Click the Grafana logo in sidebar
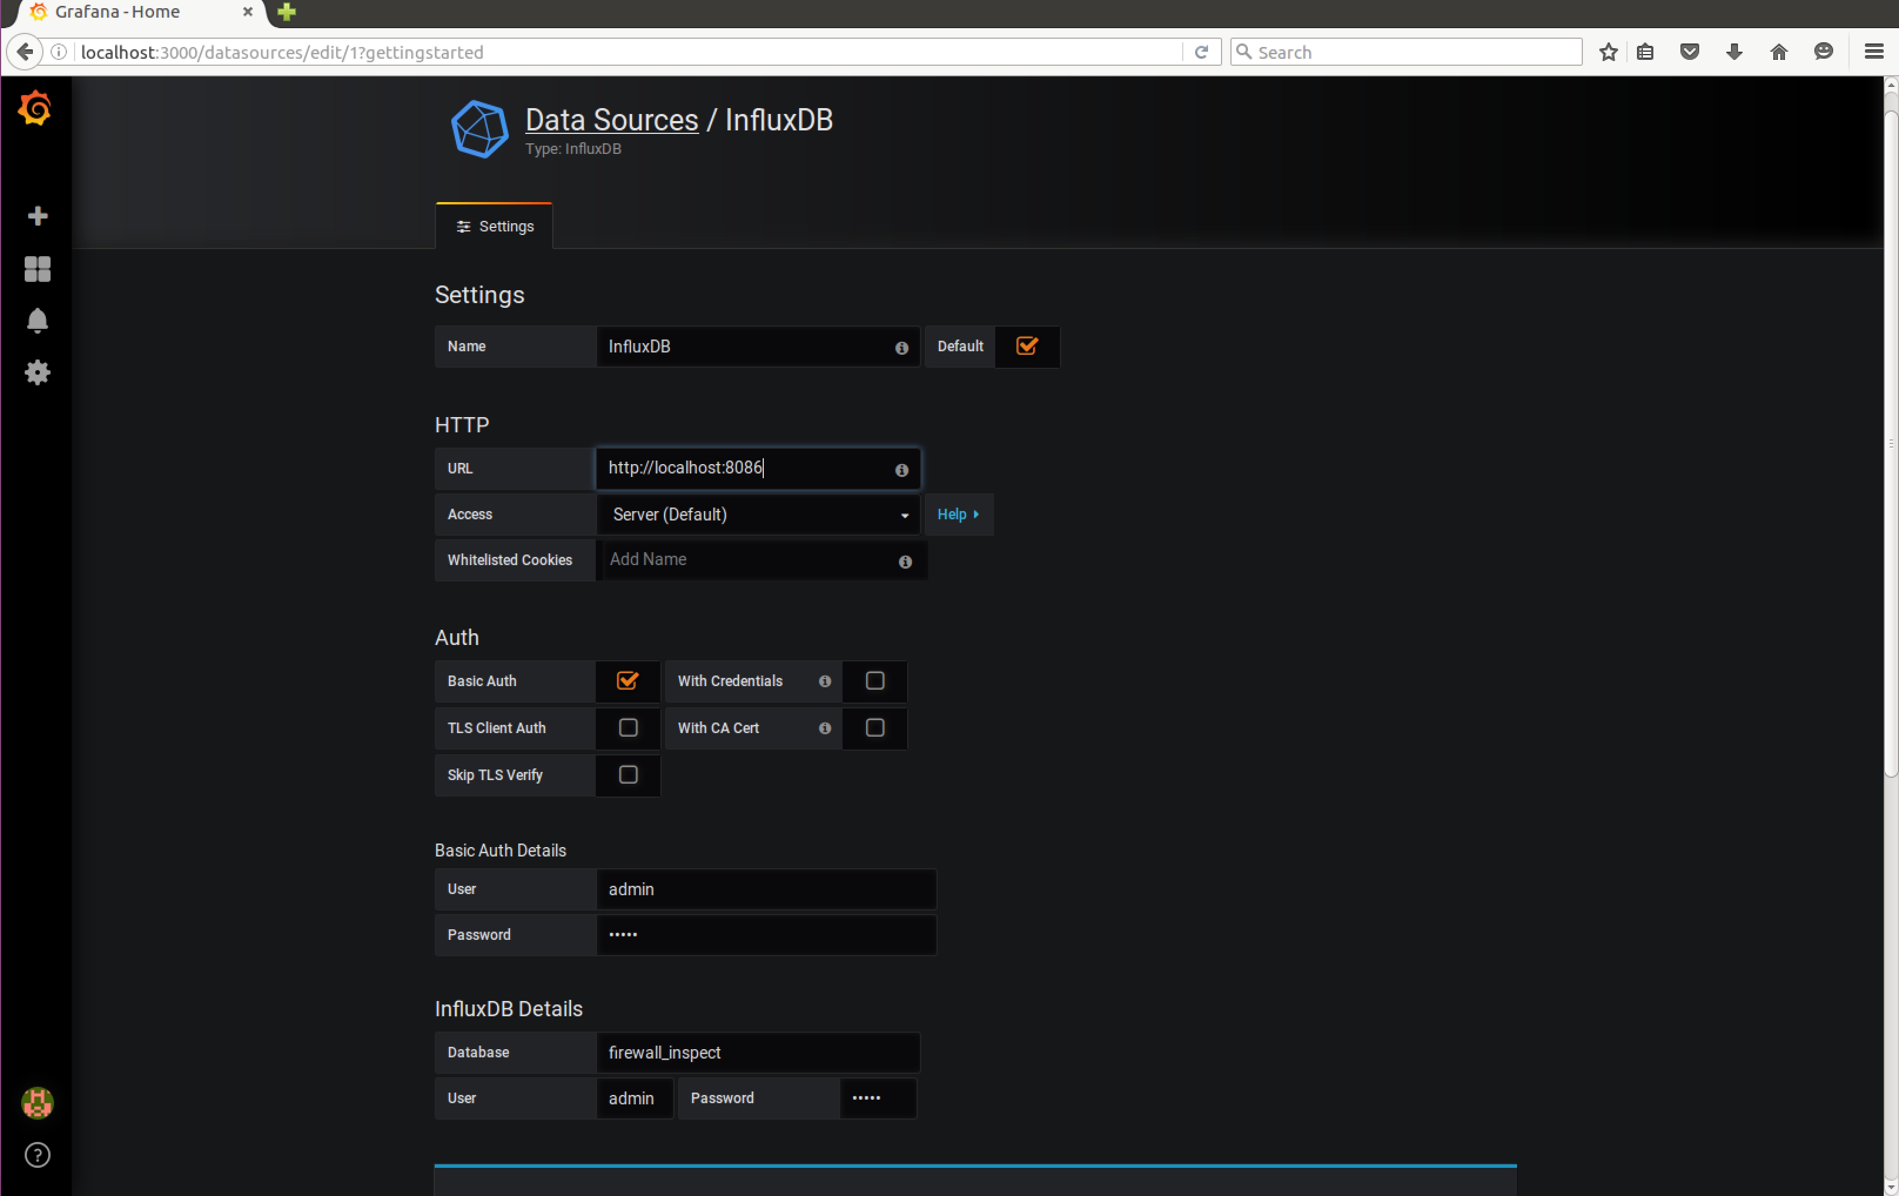The width and height of the screenshot is (1899, 1196). coord(35,108)
